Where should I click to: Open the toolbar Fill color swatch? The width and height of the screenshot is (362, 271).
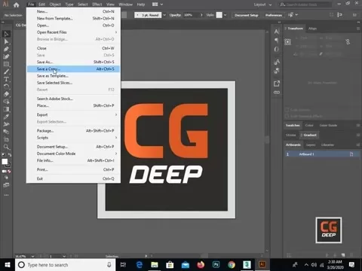point(5,162)
